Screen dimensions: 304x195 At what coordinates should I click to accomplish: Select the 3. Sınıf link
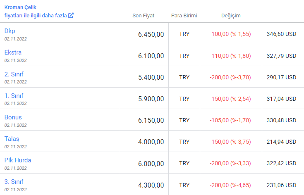click(14, 182)
